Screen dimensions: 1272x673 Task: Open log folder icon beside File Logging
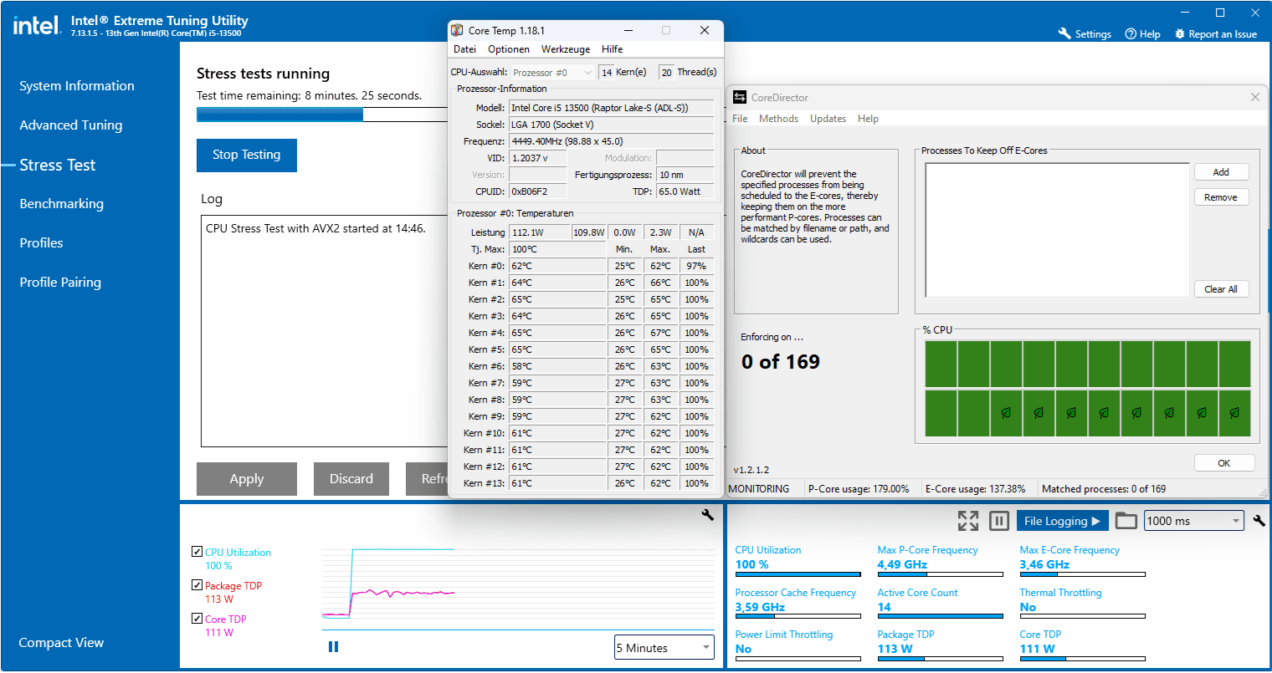click(1126, 521)
